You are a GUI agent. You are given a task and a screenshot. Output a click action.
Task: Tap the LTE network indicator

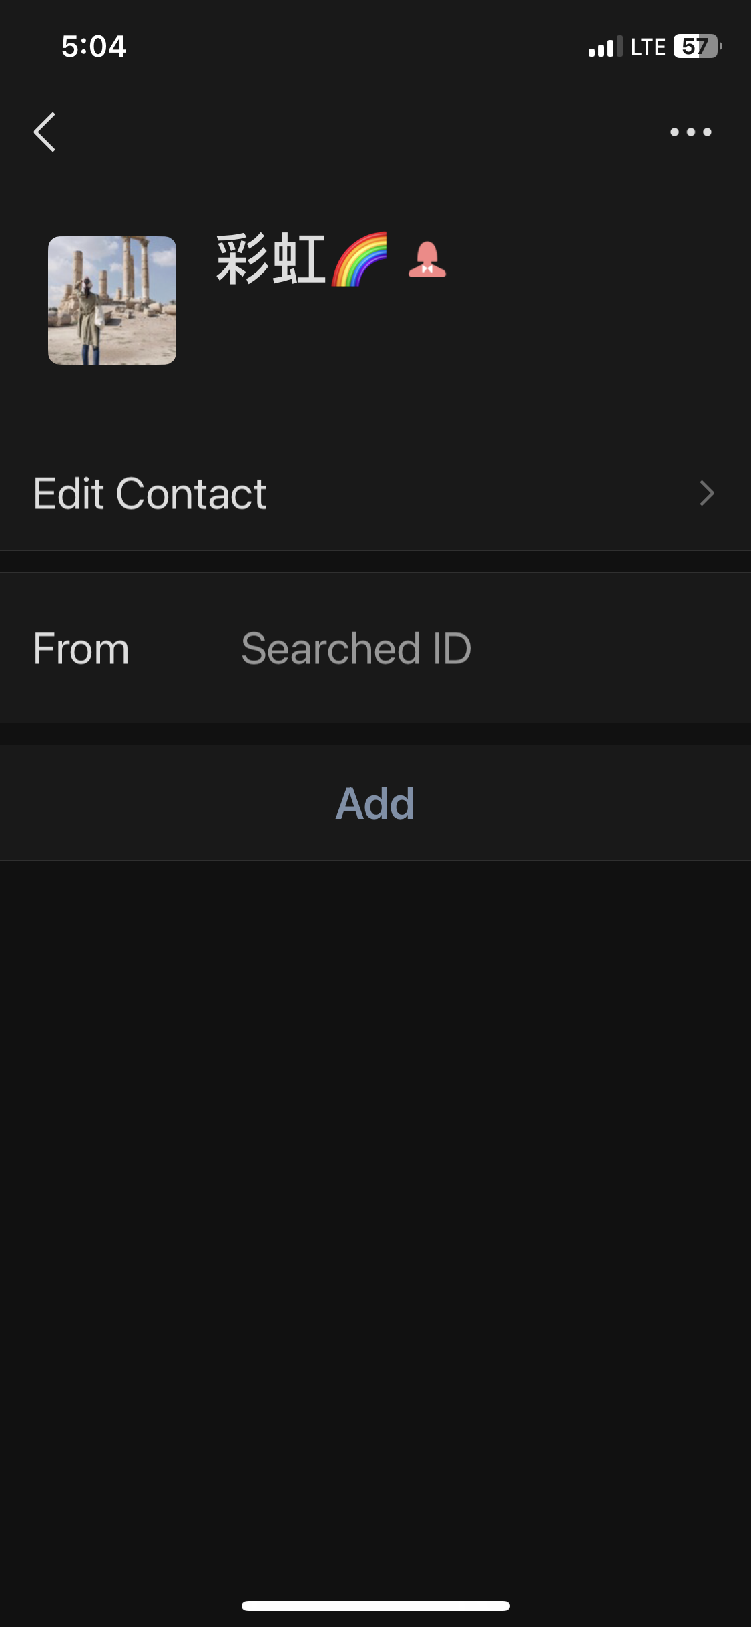(648, 47)
